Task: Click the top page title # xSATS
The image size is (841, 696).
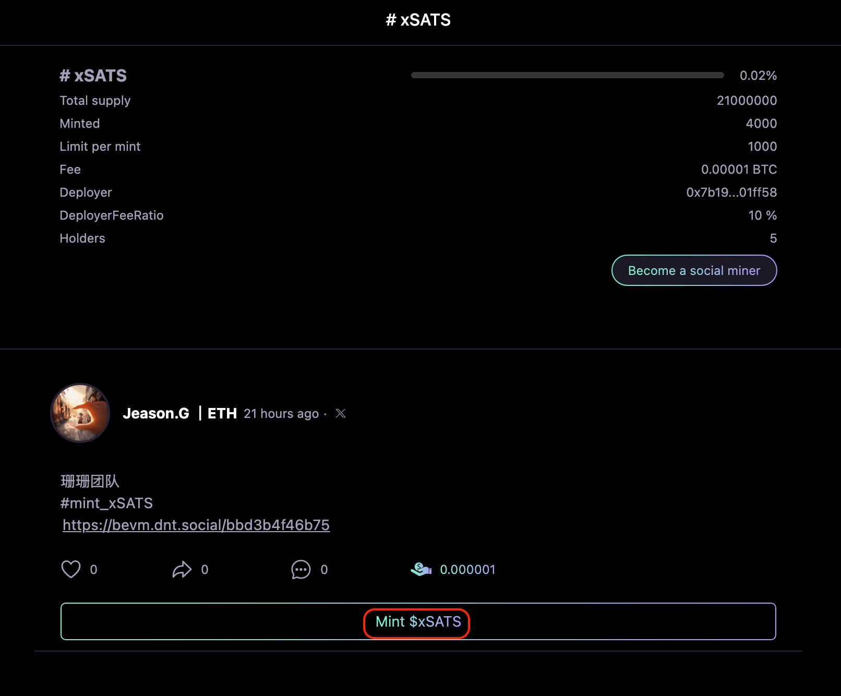Action: point(418,20)
